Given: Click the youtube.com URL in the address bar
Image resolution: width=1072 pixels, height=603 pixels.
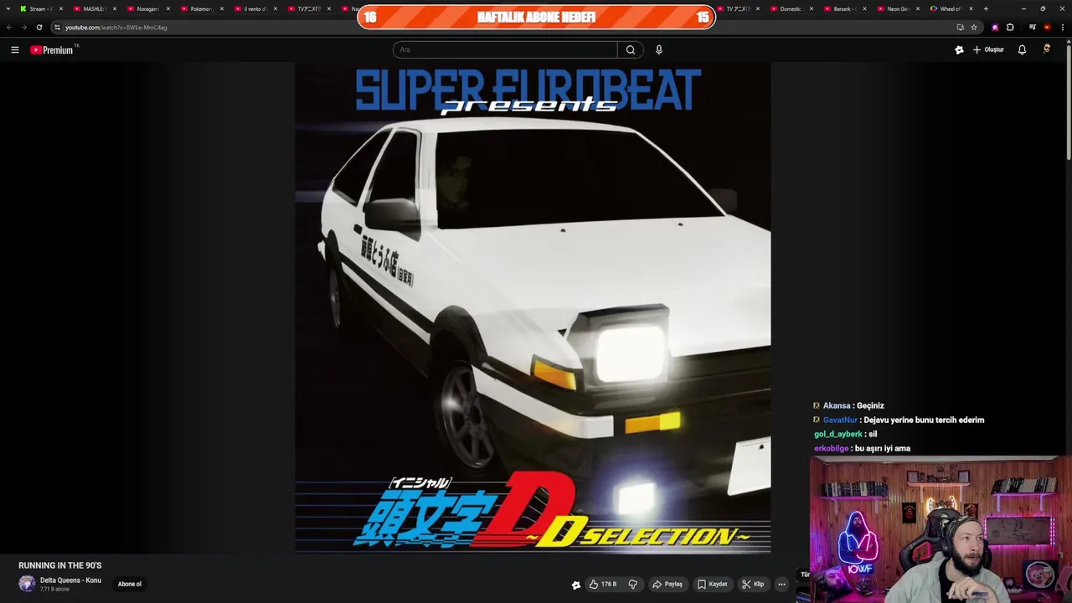Looking at the screenshot, I should 116,28.
